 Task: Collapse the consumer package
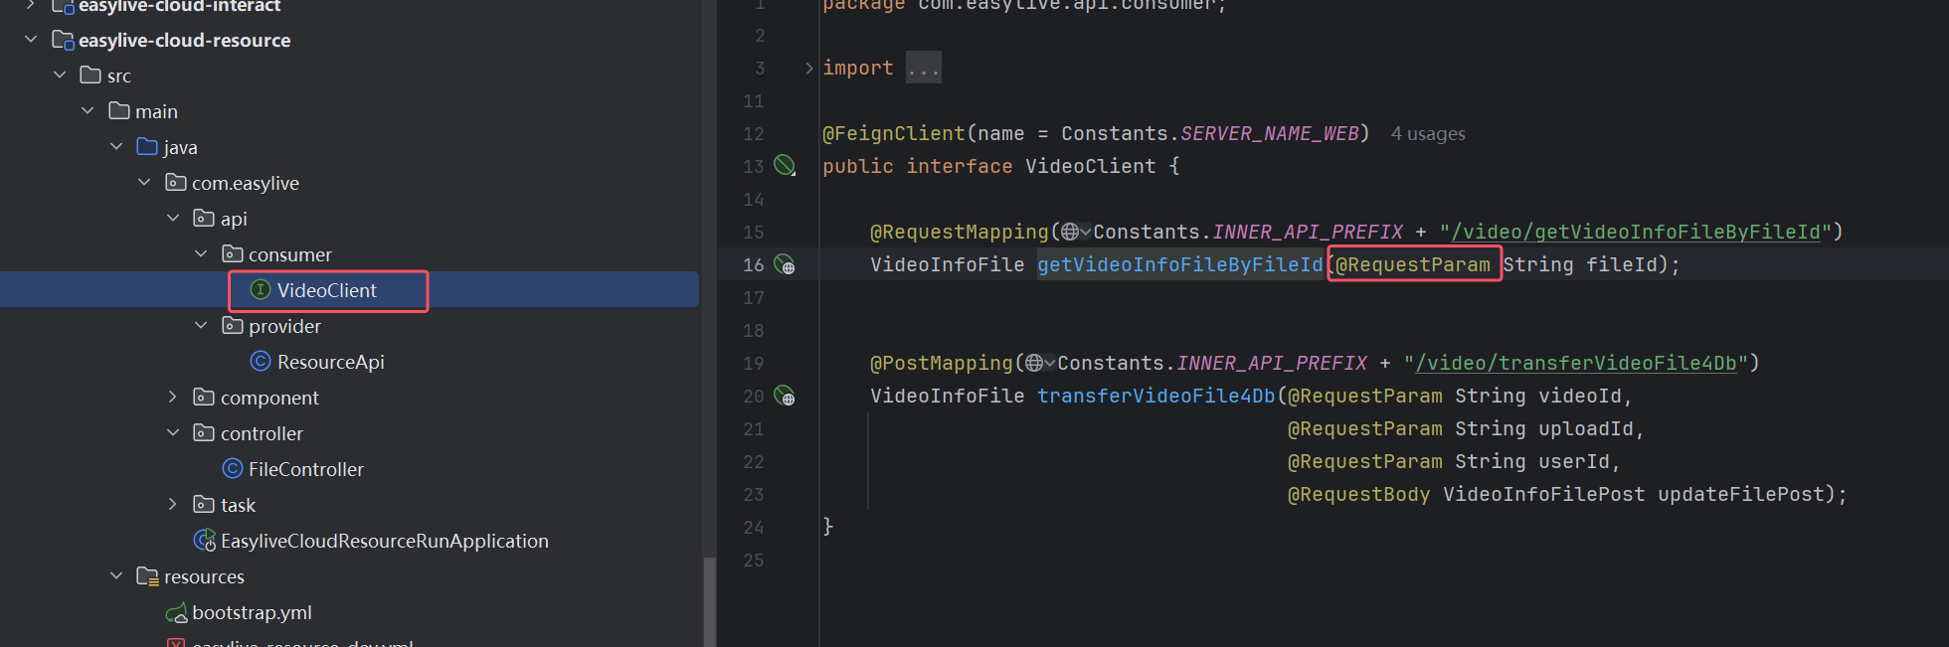coord(201,254)
